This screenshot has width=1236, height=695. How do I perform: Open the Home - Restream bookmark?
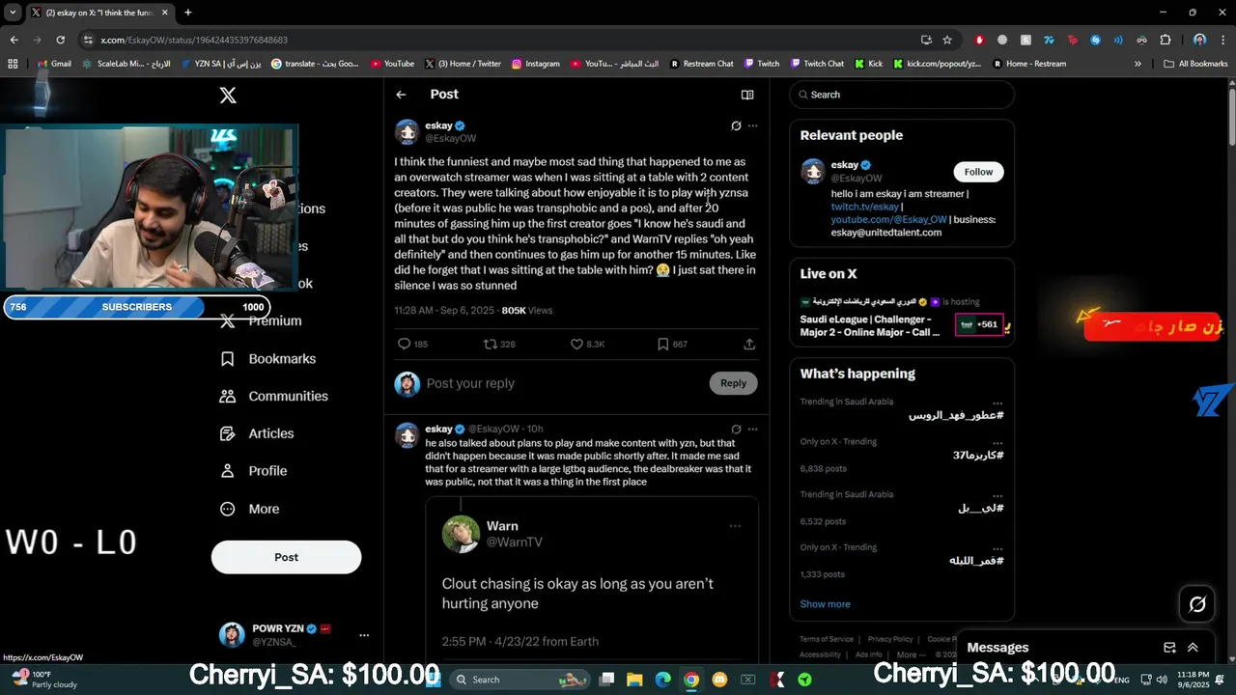pos(1029,64)
